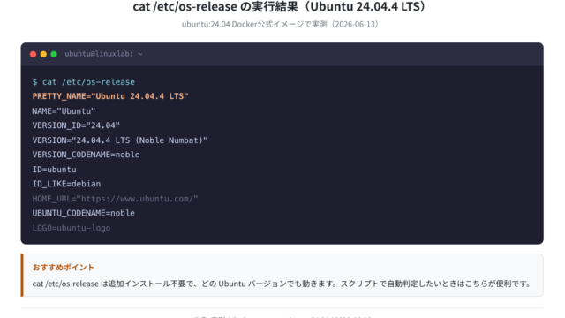Click the NAME="Ubuntu" output line

64,111
